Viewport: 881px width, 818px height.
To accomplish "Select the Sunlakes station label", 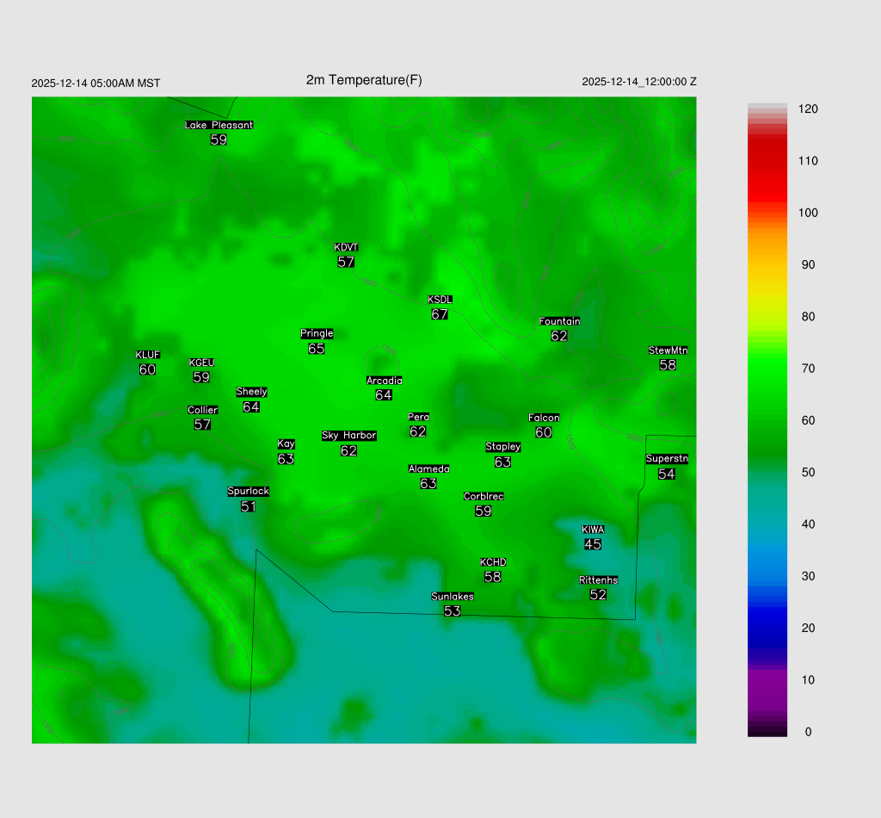I will coord(453,597).
